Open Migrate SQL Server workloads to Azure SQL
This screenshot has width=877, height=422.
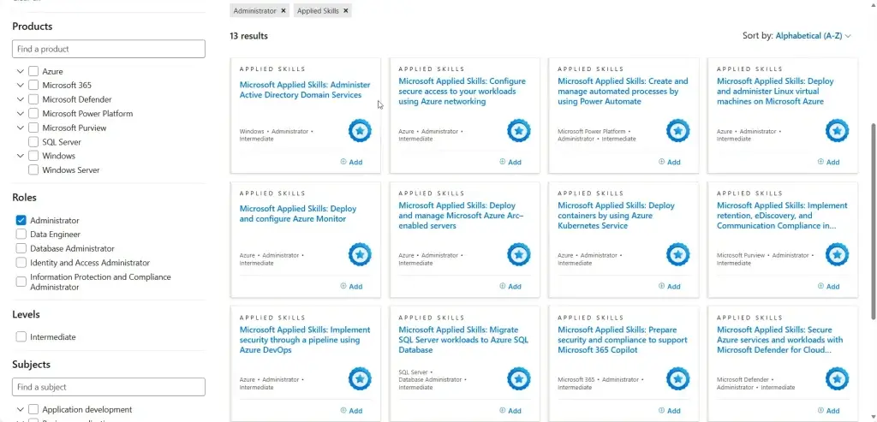click(463, 340)
